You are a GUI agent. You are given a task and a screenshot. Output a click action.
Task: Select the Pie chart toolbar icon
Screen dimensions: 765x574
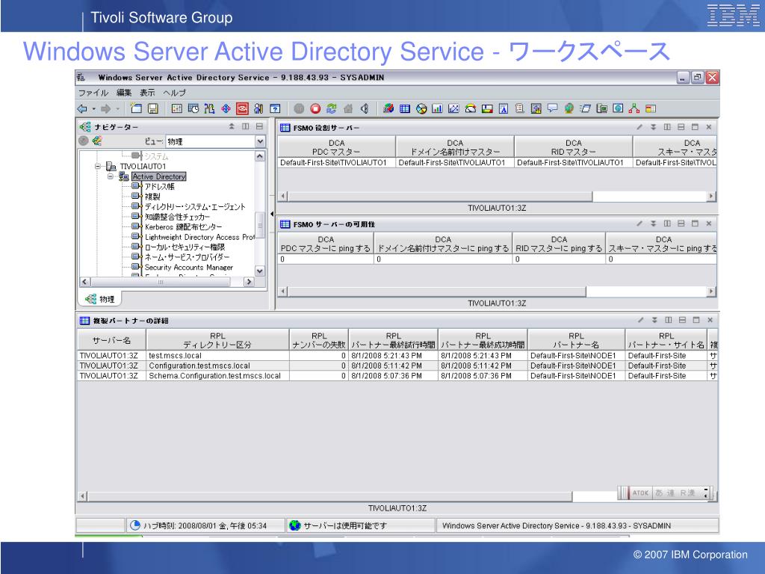(421, 108)
